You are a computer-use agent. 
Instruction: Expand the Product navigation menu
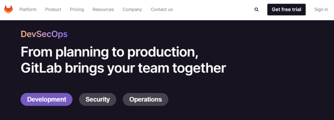[x=53, y=9]
